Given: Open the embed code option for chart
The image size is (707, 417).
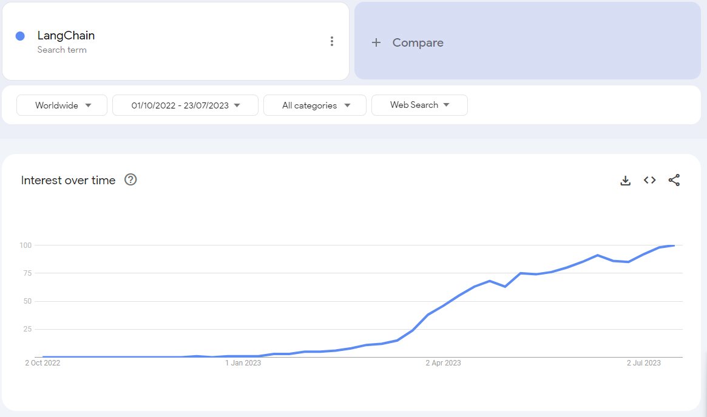Looking at the screenshot, I should coord(650,180).
